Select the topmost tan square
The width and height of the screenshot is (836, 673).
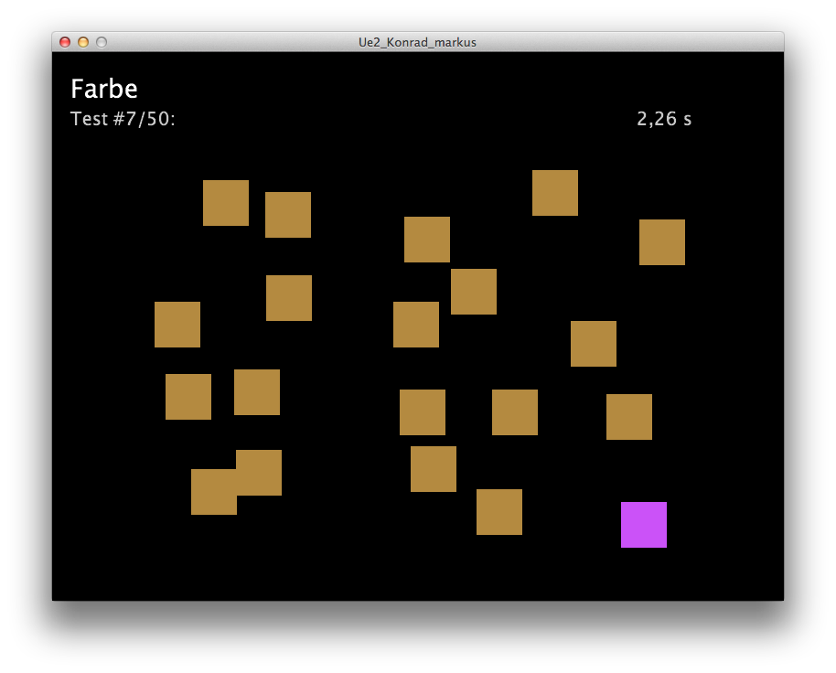coord(554,193)
